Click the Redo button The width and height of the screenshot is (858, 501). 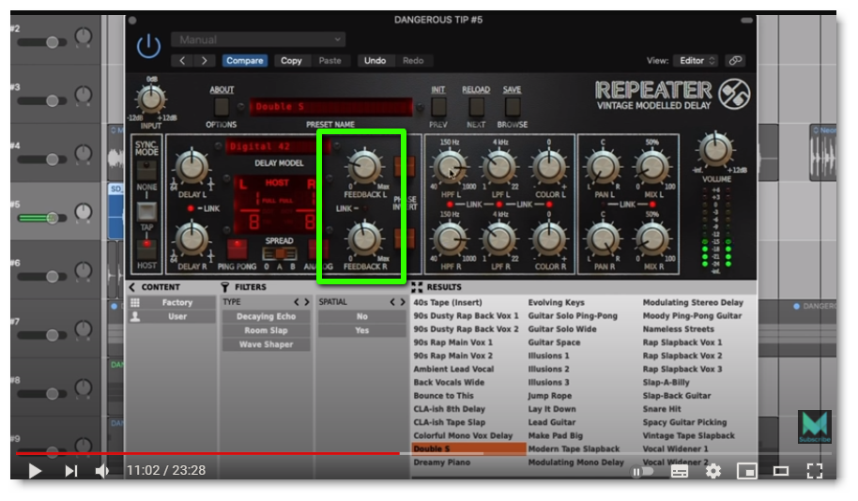413,61
